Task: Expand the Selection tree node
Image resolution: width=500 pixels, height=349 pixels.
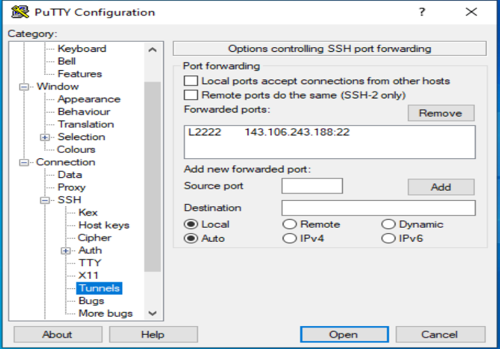Action: pyautogui.click(x=45, y=137)
